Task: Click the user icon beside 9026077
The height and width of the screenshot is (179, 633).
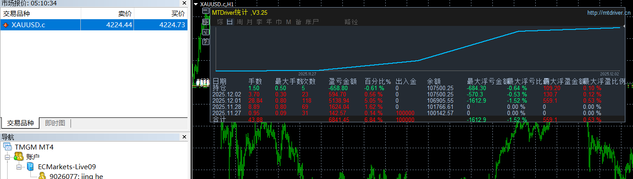Action: click(x=42, y=176)
